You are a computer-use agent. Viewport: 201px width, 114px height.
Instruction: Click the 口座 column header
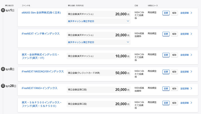tap(136, 5)
